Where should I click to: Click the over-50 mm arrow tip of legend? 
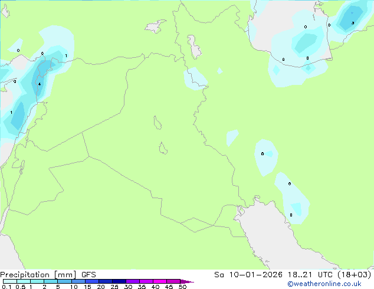[187, 282]
